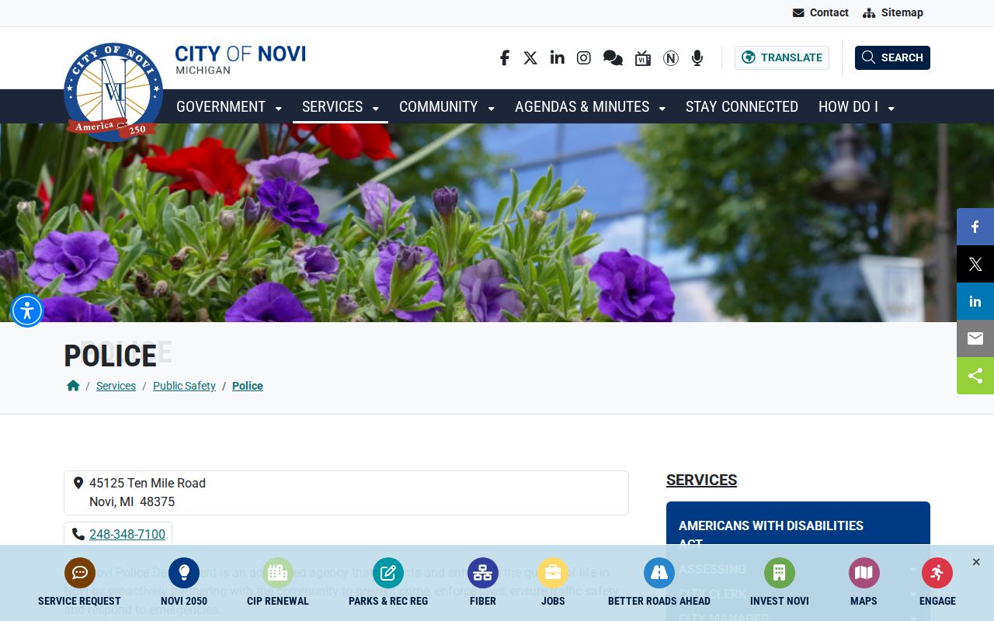Image resolution: width=994 pixels, height=621 pixels.
Task: Open Parks & Rec Reg quick link
Action: coord(388,582)
